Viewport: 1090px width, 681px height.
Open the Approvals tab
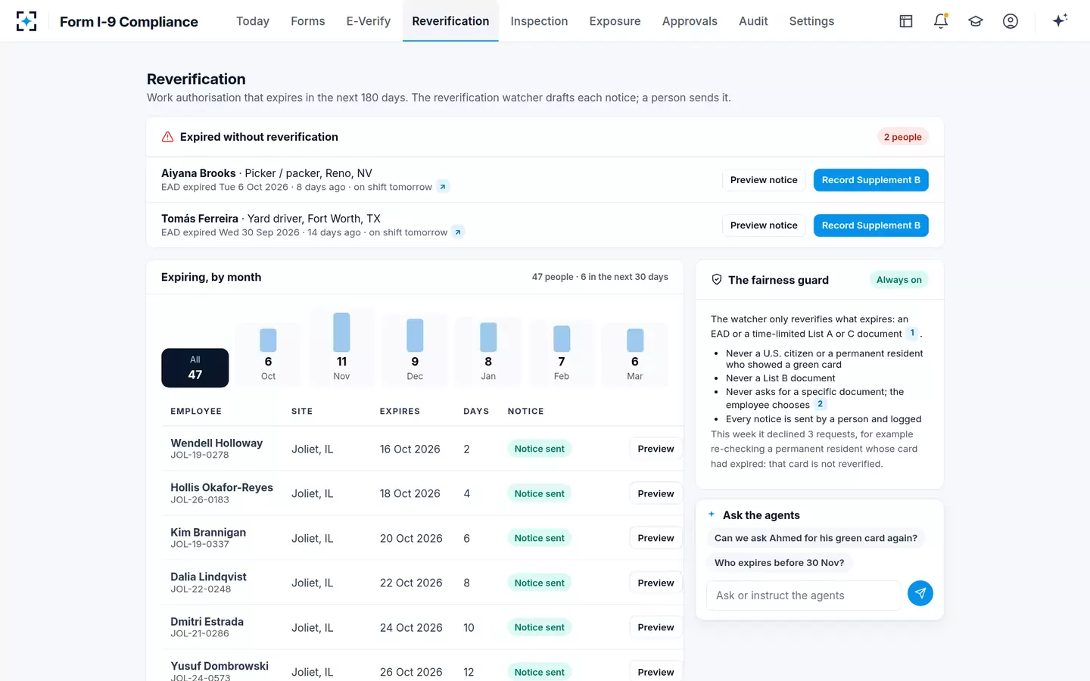(690, 21)
